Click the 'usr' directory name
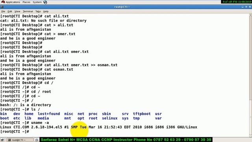This screenshot has width=252, height=142. 158,114
